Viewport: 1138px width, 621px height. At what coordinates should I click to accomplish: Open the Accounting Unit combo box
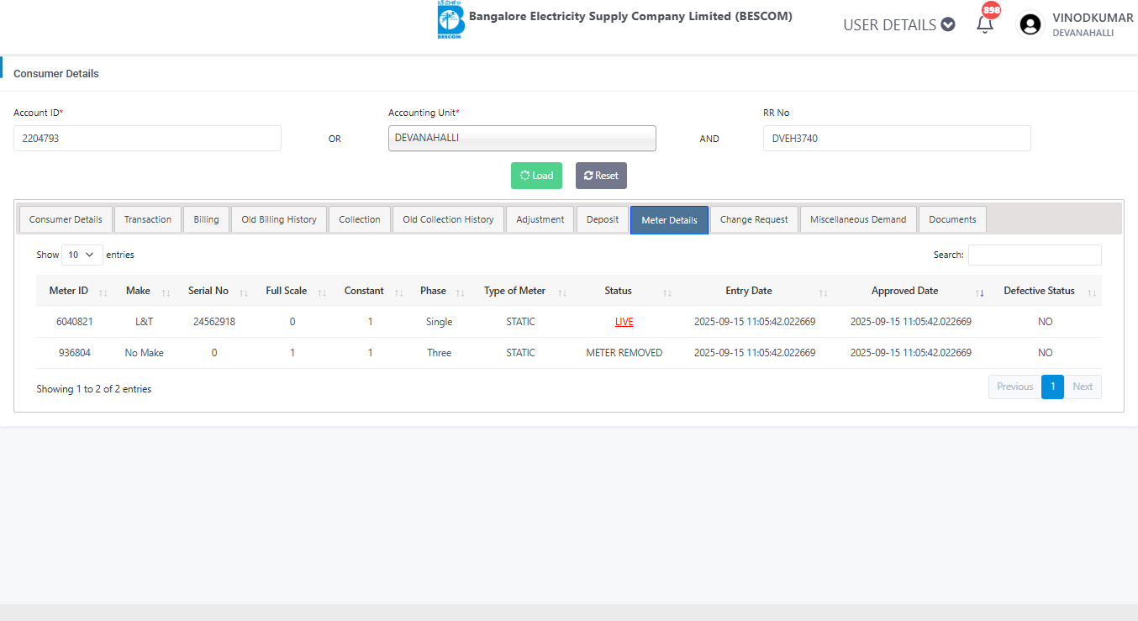[521, 139]
